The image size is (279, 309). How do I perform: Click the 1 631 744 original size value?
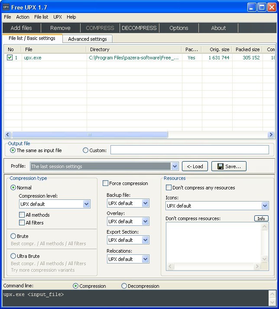click(x=219, y=58)
